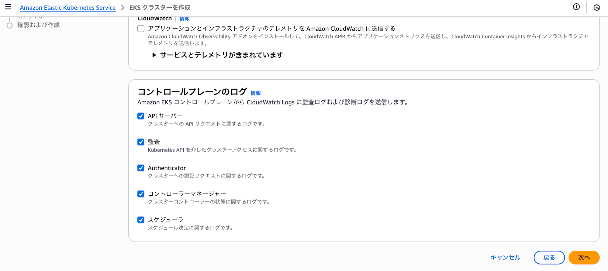Expand サービスとテレメトリが含まれています section
This screenshot has width=608, height=271.
[x=154, y=55]
